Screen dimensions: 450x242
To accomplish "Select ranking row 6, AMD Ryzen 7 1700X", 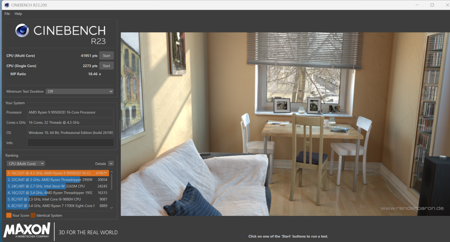I will (58, 206).
